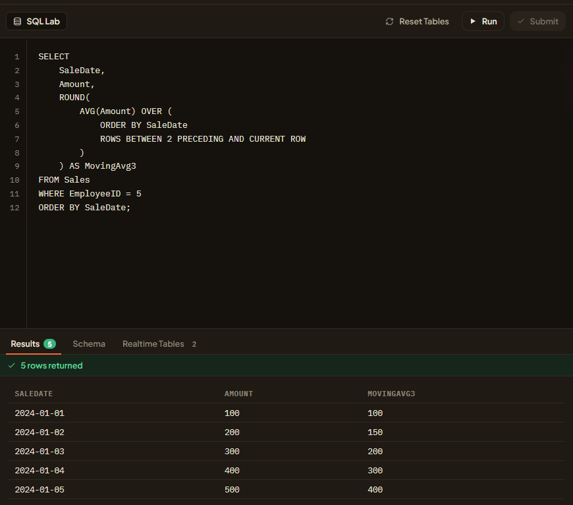Screen dimensions: 573x505
Task: Run the SQL query
Action: click(483, 21)
